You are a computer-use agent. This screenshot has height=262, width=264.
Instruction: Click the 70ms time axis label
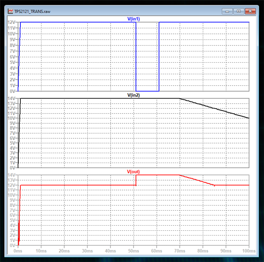click(x=180, y=251)
